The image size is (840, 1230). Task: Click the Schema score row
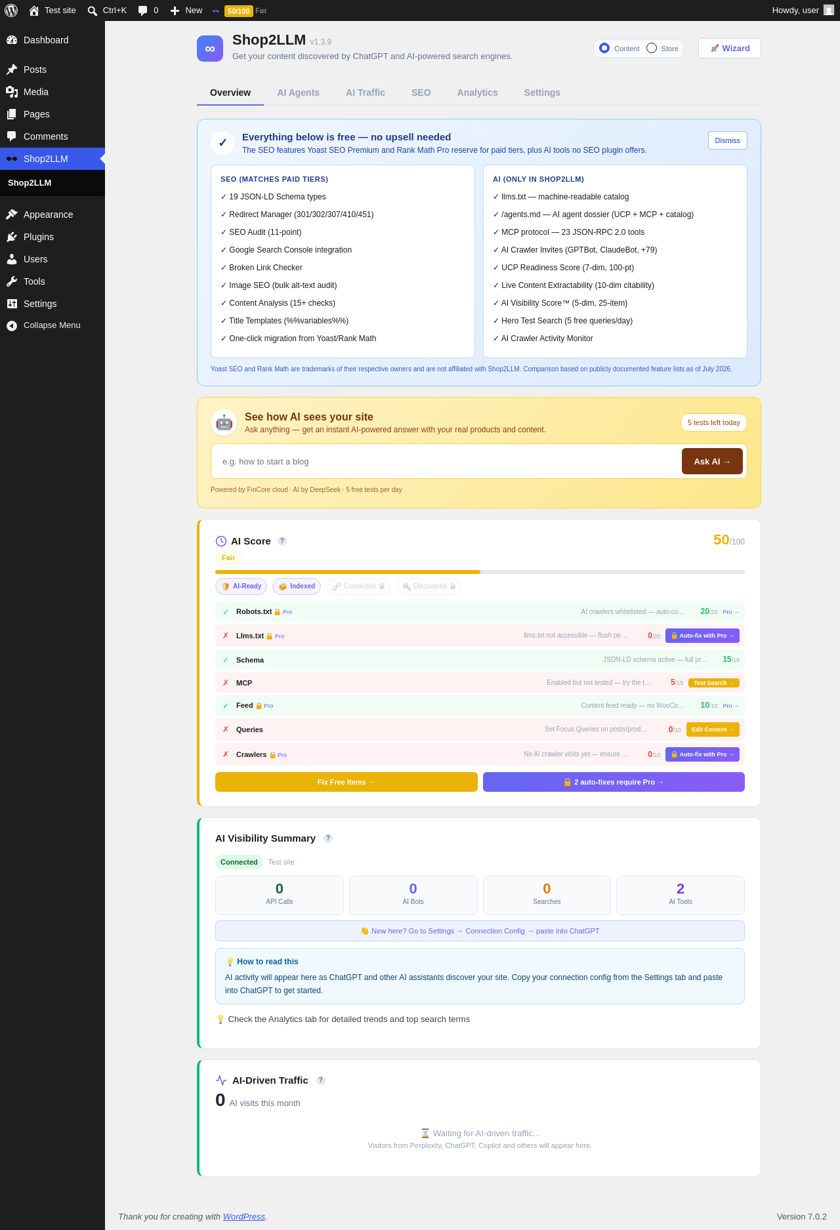pos(480,660)
